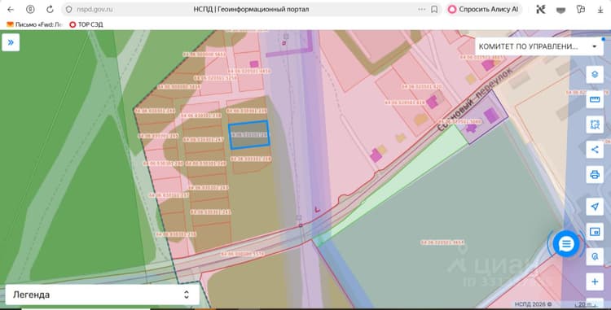Expand the left sidebar panel
Screen dimensions: 611x310
[11, 42]
